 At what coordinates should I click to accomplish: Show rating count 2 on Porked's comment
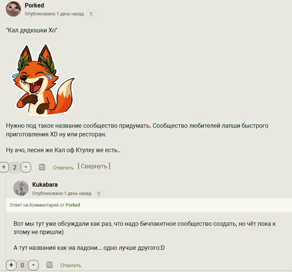15,167
